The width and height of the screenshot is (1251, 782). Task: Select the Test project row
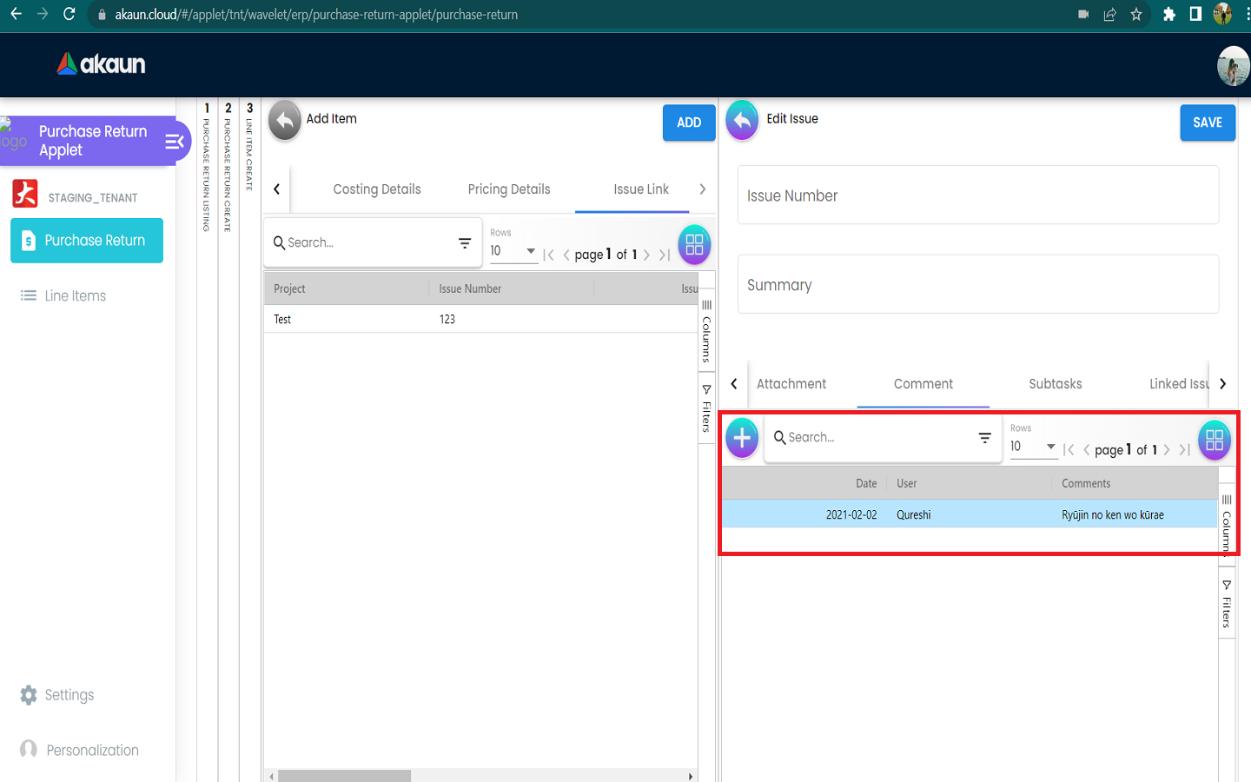pos(480,319)
